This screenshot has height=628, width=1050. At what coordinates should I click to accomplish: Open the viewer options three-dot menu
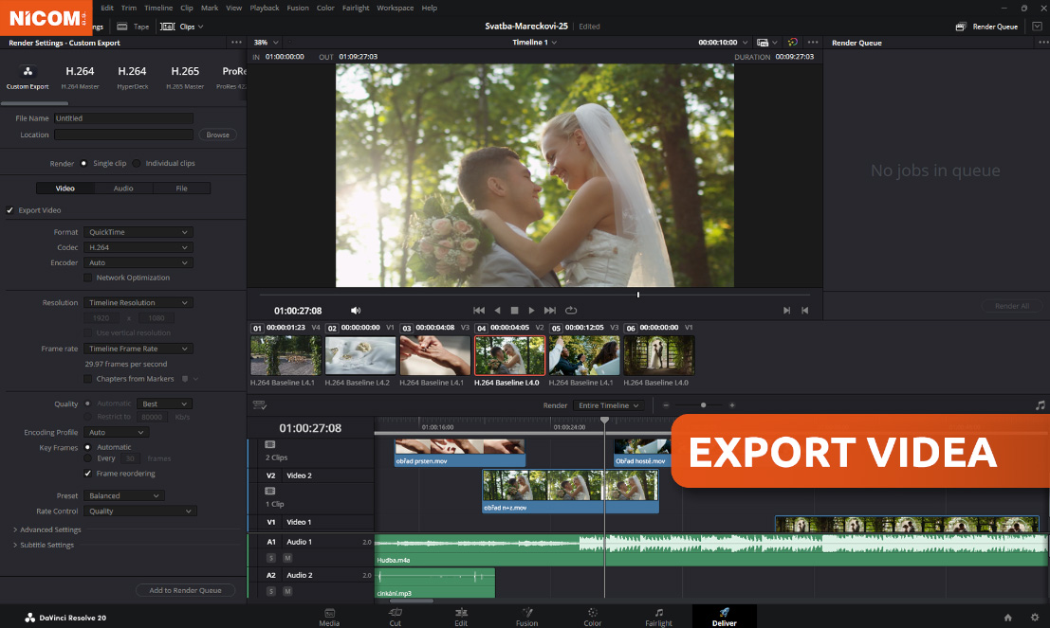click(x=813, y=42)
